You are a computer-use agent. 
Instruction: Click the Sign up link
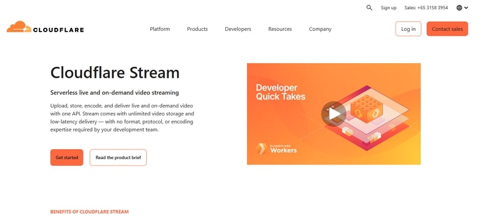(x=388, y=8)
